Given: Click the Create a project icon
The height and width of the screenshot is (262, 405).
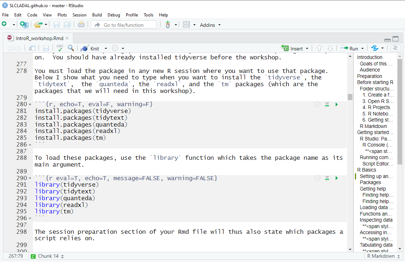Looking at the screenshot, I should pos(24,25).
